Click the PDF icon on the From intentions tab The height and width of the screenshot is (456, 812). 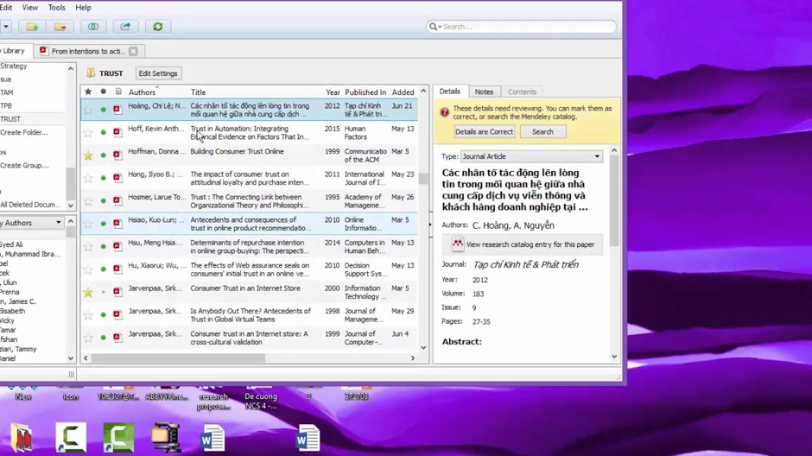click(43, 51)
